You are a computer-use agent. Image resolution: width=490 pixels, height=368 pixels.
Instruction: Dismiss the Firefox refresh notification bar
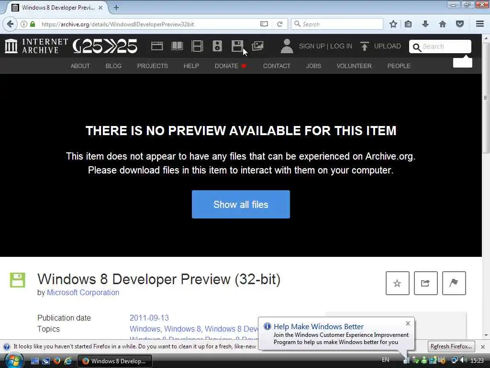point(483,347)
